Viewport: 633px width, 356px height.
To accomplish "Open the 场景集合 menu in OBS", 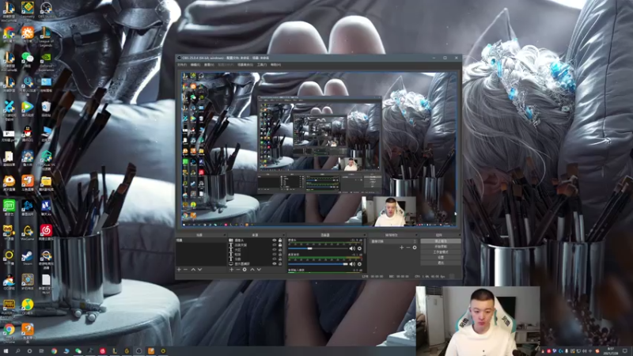I will (x=245, y=65).
